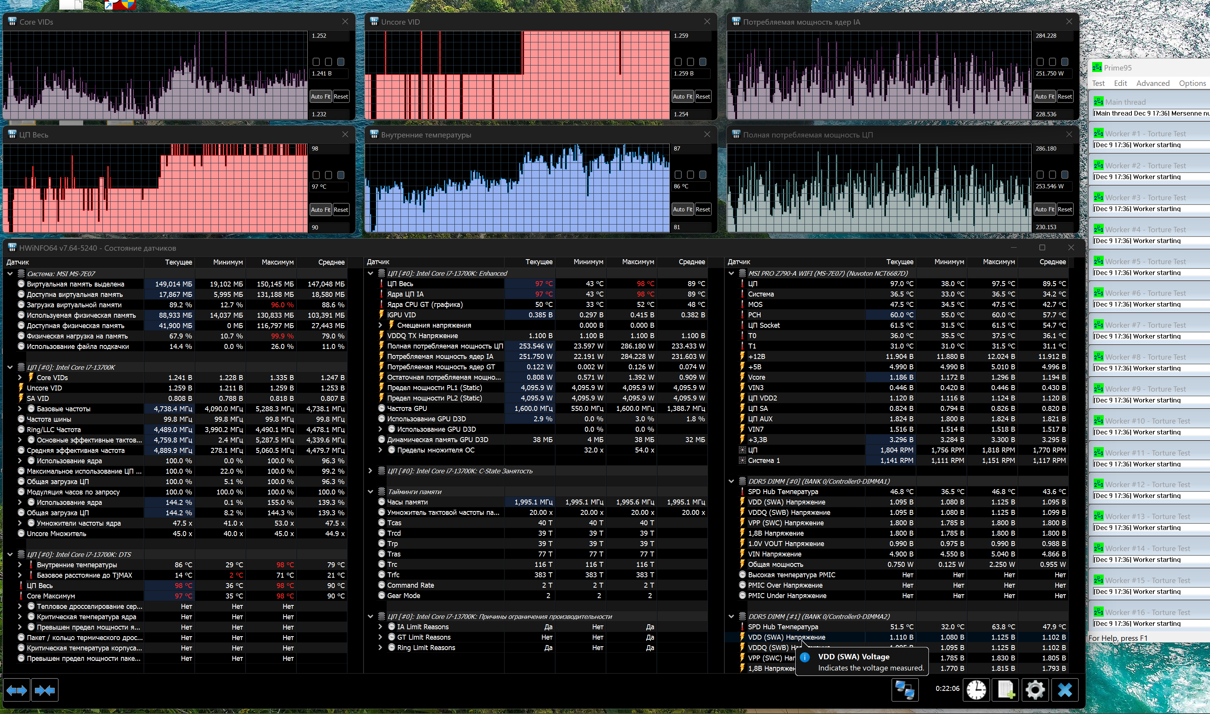Click the expand columns arrows icon
This screenshot has width=1210, height=714.
(x=17, y=691)
